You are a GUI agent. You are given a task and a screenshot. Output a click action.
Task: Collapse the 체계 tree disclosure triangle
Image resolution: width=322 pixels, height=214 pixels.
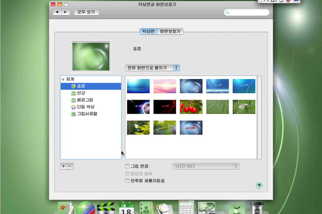click(x=63, y=79)
